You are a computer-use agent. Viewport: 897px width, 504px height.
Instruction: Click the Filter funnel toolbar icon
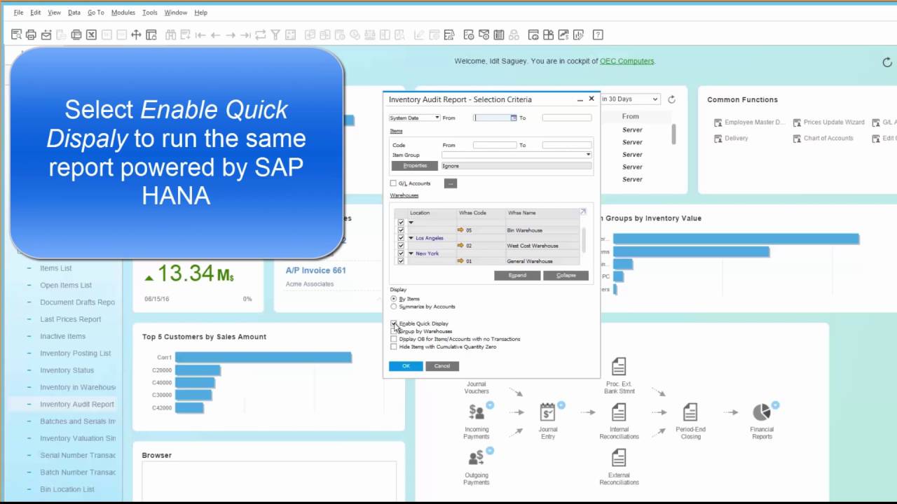tap(275, 34)
